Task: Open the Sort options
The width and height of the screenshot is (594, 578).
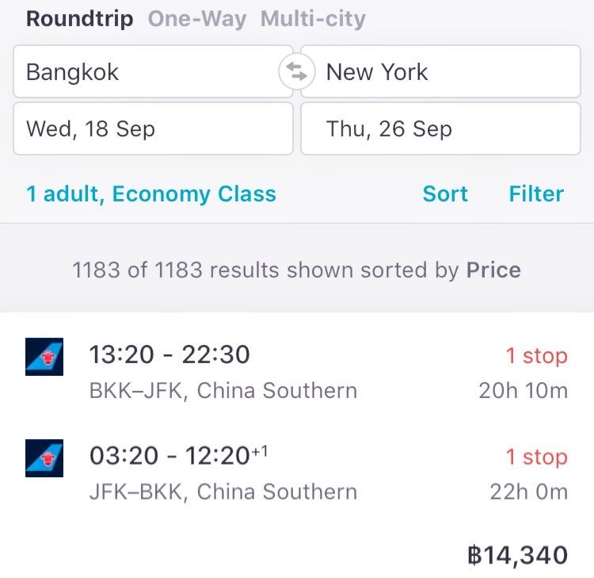Action: click(445, 194)
